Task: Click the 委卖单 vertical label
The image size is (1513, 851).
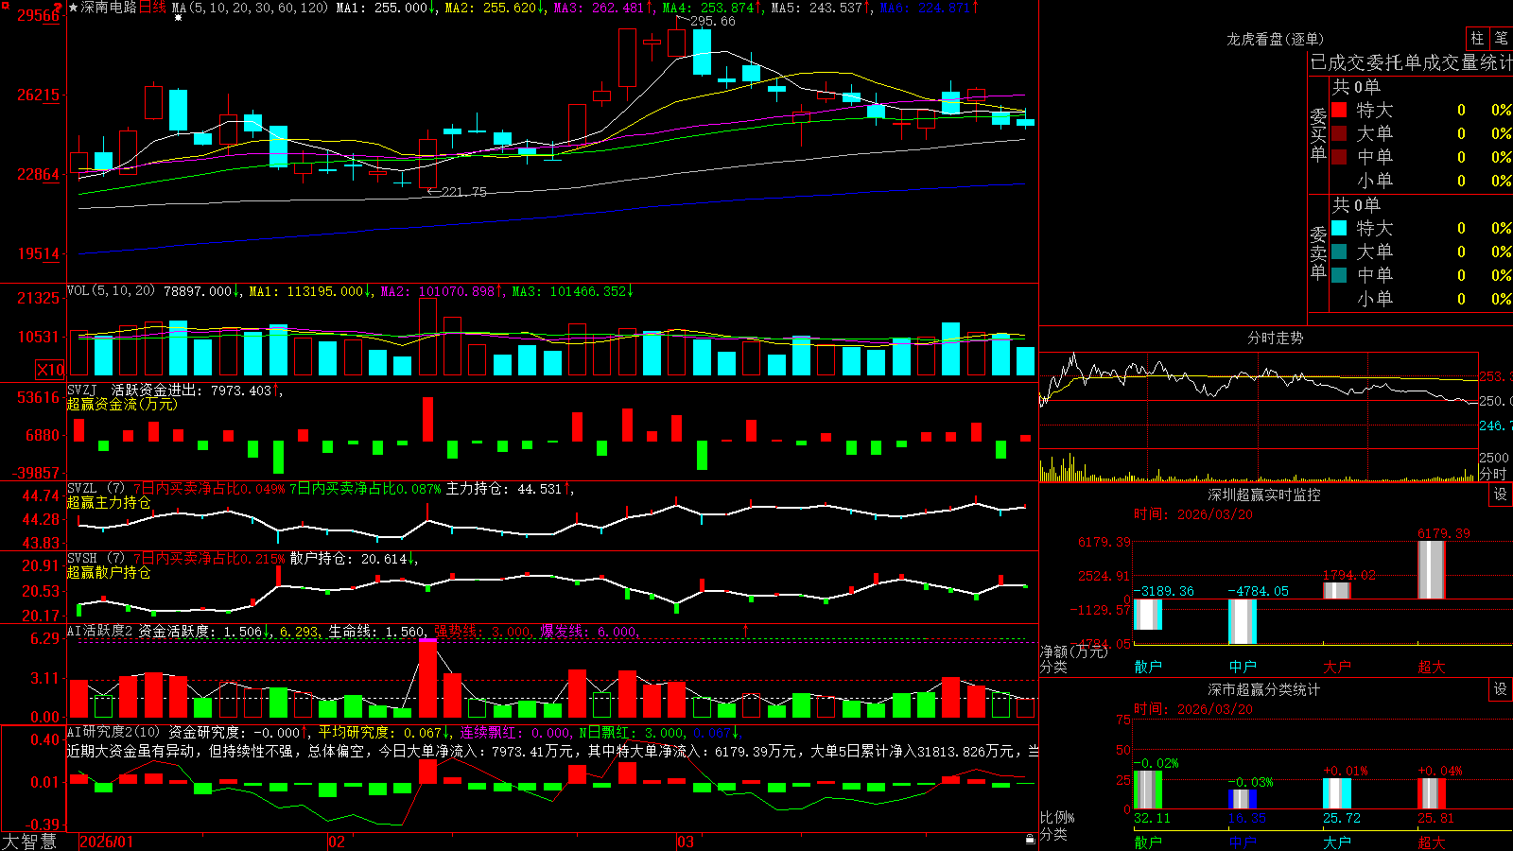Action: point(1318,252)
